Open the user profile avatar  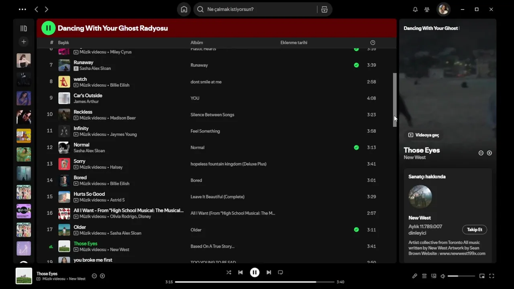pos(443,9)
